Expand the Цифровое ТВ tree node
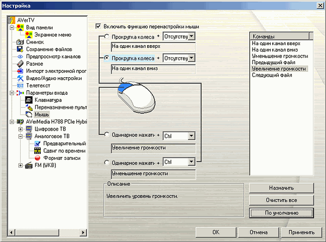 pyautogui.click(x=20, y=129)
